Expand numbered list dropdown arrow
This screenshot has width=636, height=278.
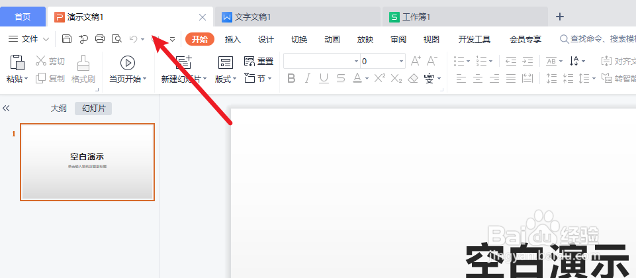tap(491, 62)
